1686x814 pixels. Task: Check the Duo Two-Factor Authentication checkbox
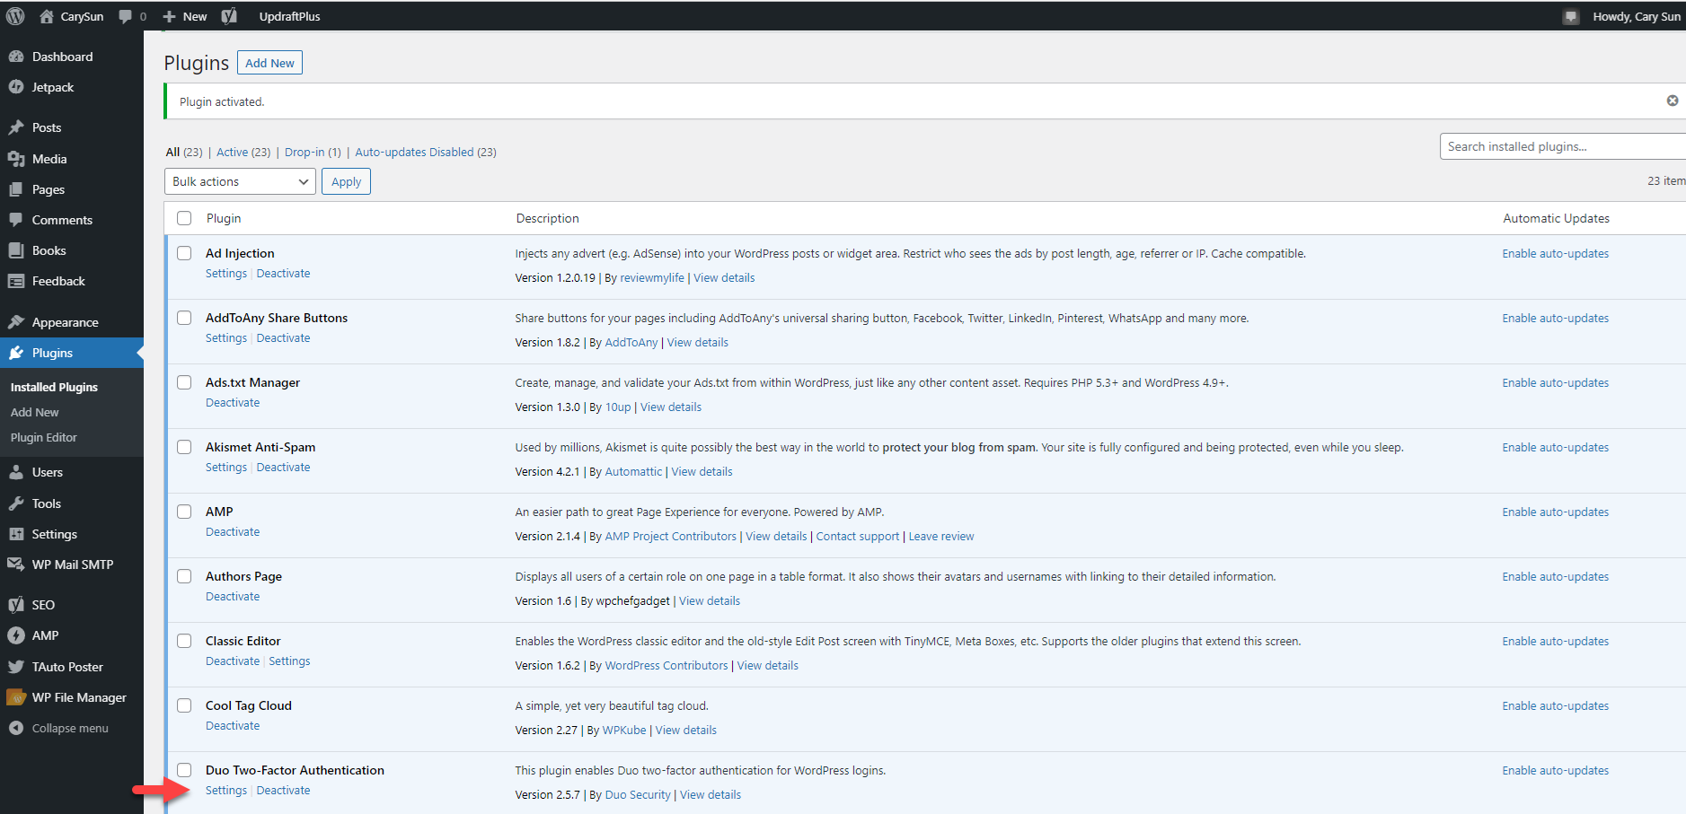(x=184, y=770)
